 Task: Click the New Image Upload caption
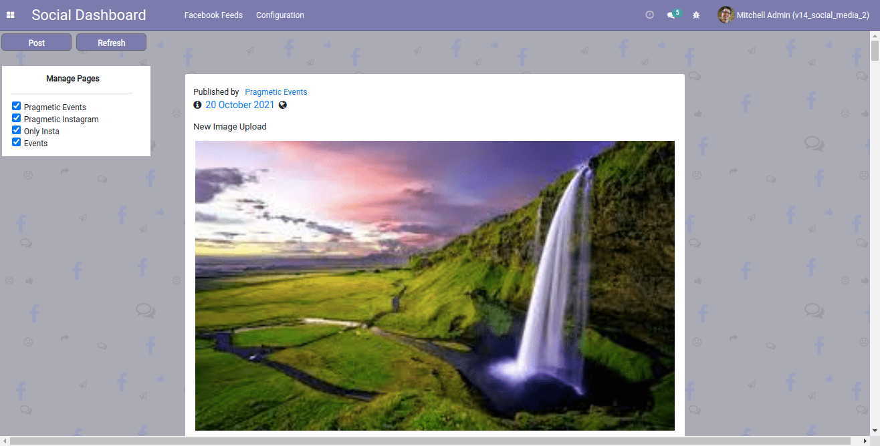click(x=230, y=127)
